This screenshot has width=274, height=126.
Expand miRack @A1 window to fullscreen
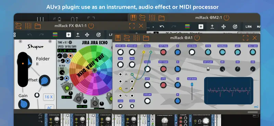click(x=246, y=38)
